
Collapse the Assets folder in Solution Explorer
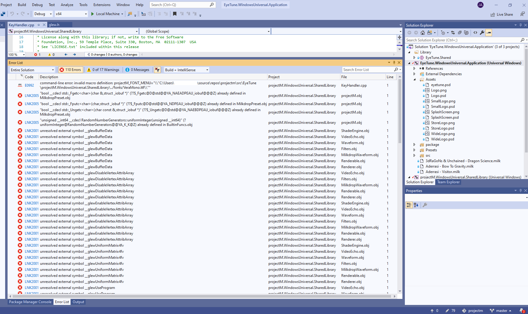[414, 79]
